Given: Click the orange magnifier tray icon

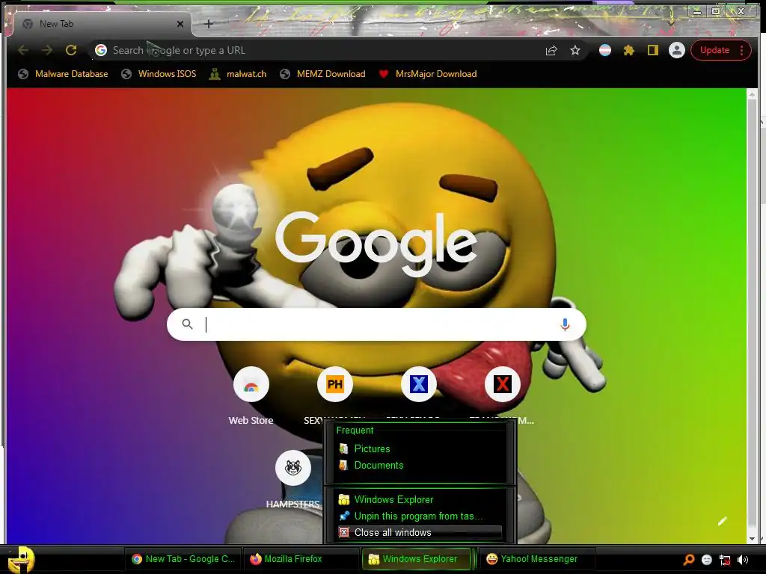Looking at the screenshot, I should pos(689,560).
